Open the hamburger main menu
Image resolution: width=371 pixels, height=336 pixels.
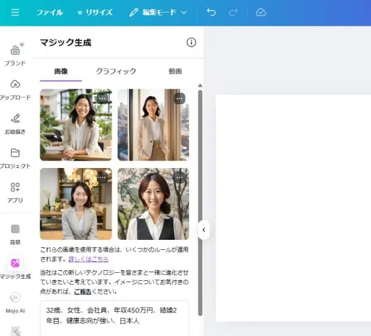15,12
